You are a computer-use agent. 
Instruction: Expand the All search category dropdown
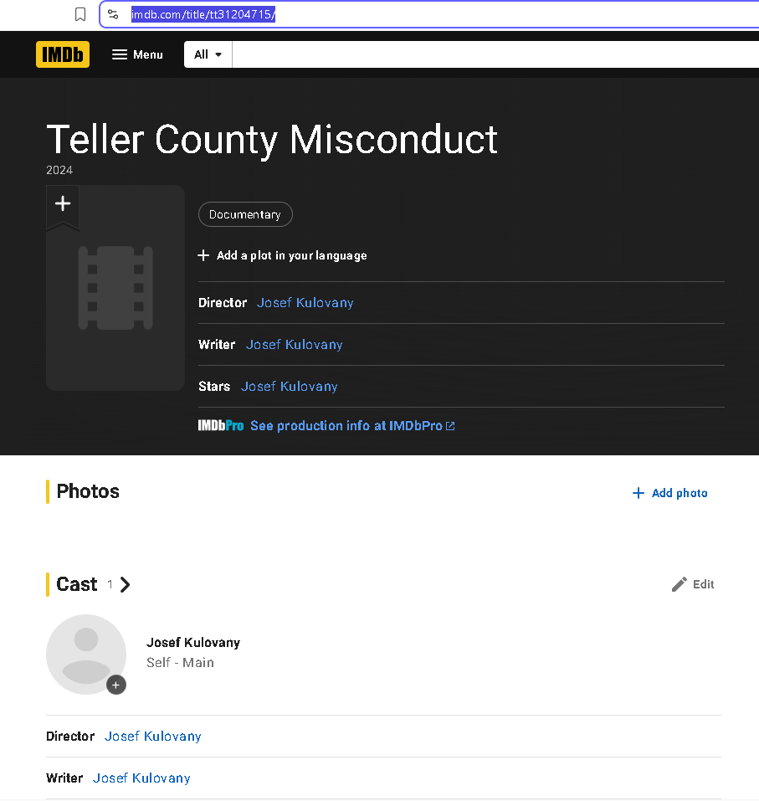click(x=208, y=54)
